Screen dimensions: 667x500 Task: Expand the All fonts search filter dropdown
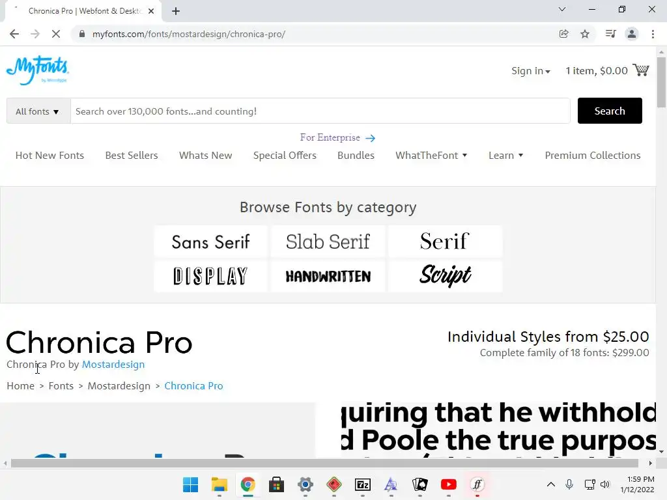[x=38, y=111]
